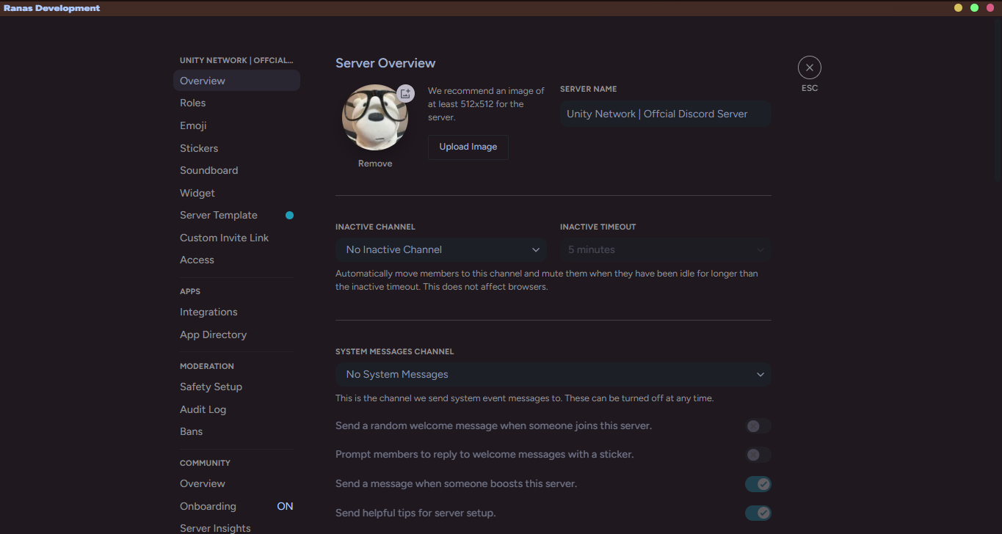Select Widget in the sidebar
This screenshot has width=1002, height=534.
(x=236, y=193)
